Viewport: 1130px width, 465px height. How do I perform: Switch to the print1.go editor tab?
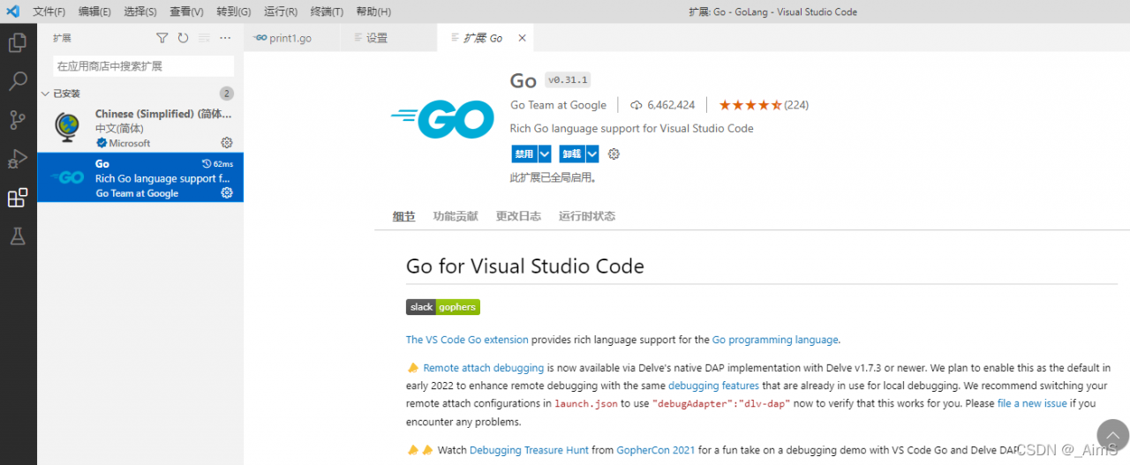point(292,38)
